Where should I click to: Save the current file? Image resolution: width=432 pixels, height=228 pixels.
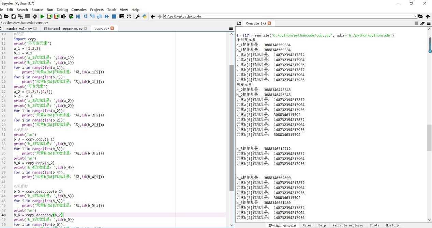[x=13, y=16]
